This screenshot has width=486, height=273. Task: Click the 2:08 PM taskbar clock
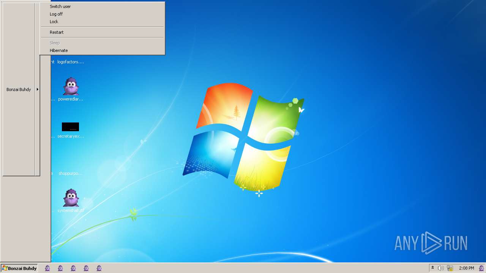point(466,268)
